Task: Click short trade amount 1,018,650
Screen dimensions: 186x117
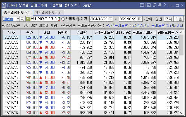Action: coord(148,78)
